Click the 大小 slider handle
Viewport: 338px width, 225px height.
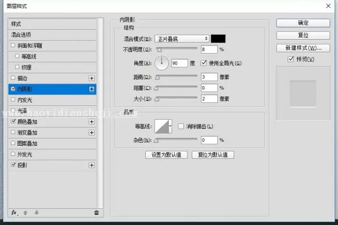point(157,99)
